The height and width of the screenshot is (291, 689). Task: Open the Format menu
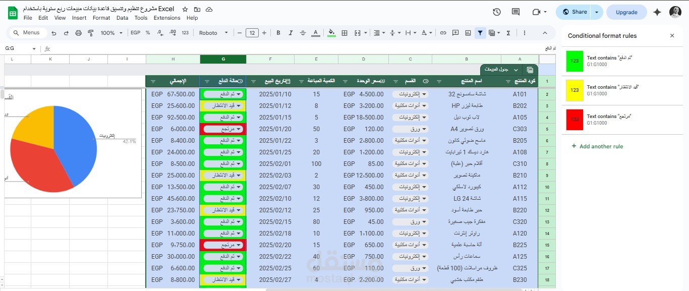pos(101,18)
